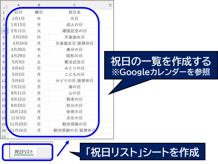This screenshot has height=164, width=218.
Task: Select the 建国記念の日 cell
Action: click(74, 31)
